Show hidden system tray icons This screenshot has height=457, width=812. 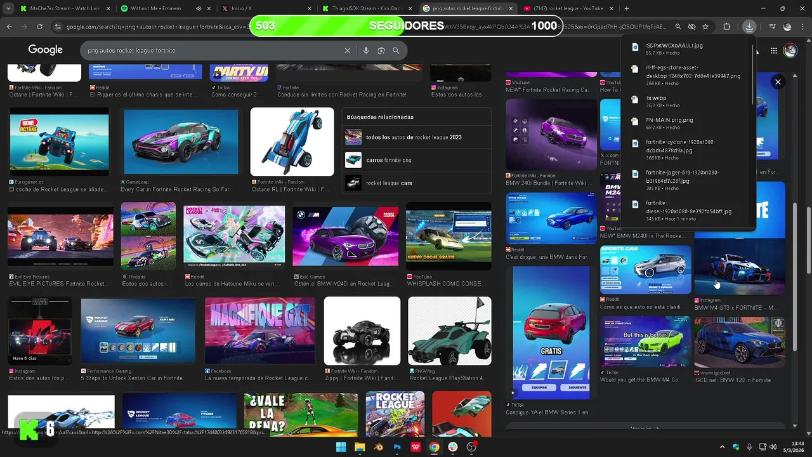722,447
